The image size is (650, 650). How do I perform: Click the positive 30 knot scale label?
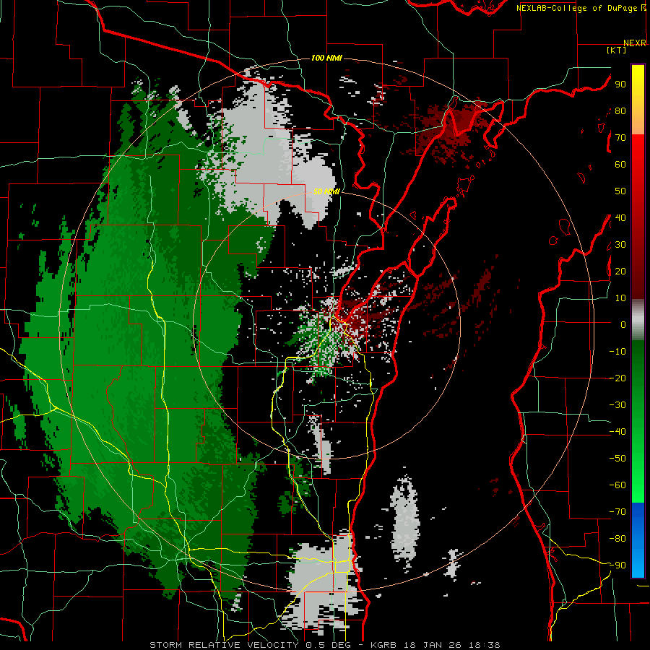(620, 245)
